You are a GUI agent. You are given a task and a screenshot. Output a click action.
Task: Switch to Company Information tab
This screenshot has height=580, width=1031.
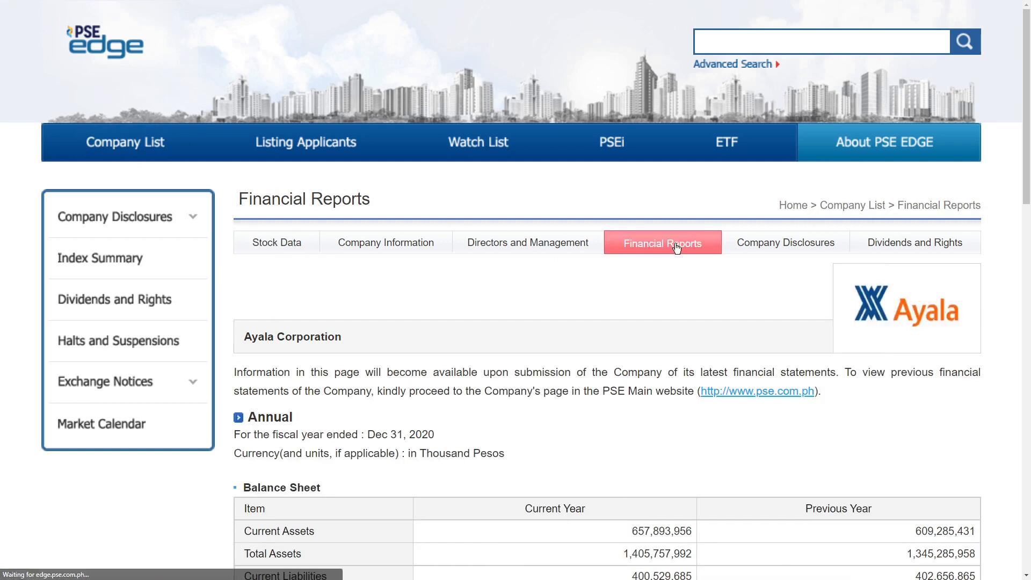click(x=386, y=243)
